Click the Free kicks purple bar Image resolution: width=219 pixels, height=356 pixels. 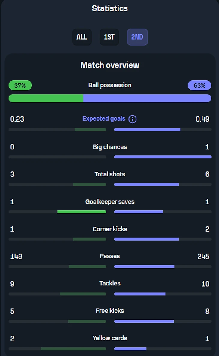[144, 321]
